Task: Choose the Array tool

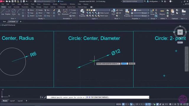Action: pos(47,16)
